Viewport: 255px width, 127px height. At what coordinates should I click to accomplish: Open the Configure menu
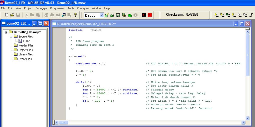pyautogui.click(x=83, y=8)
